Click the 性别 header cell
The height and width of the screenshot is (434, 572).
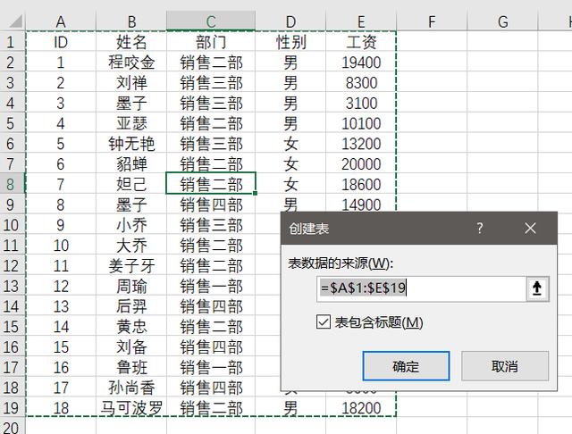point(290,42)
